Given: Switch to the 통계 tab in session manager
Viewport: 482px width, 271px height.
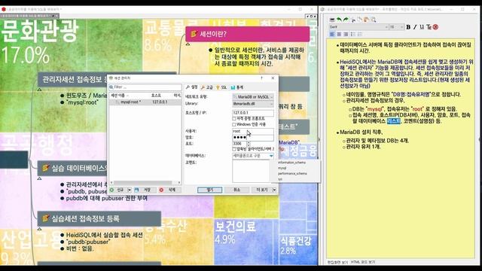Looking at the screenshot, I should pyautogui.click(x=236, y=87).
